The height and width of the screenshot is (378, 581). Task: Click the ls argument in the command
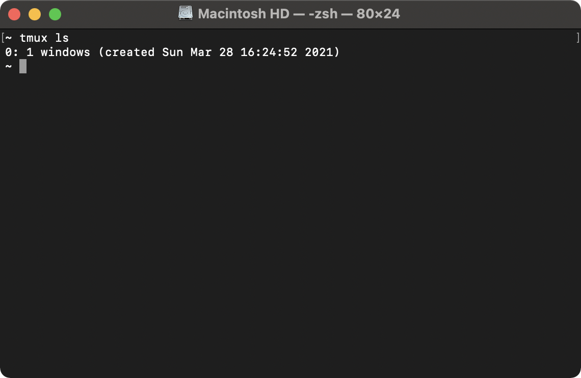coord(62,38)
